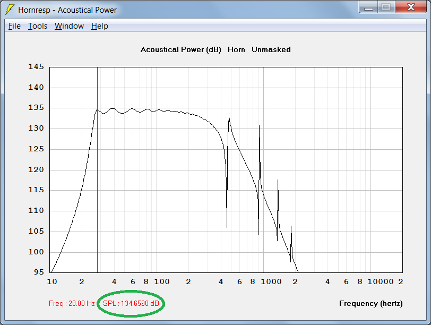The width and height of the screenshot is (431, 325).
Task: Click the 1000 label on frequency axis
Action: coord(271,282)
